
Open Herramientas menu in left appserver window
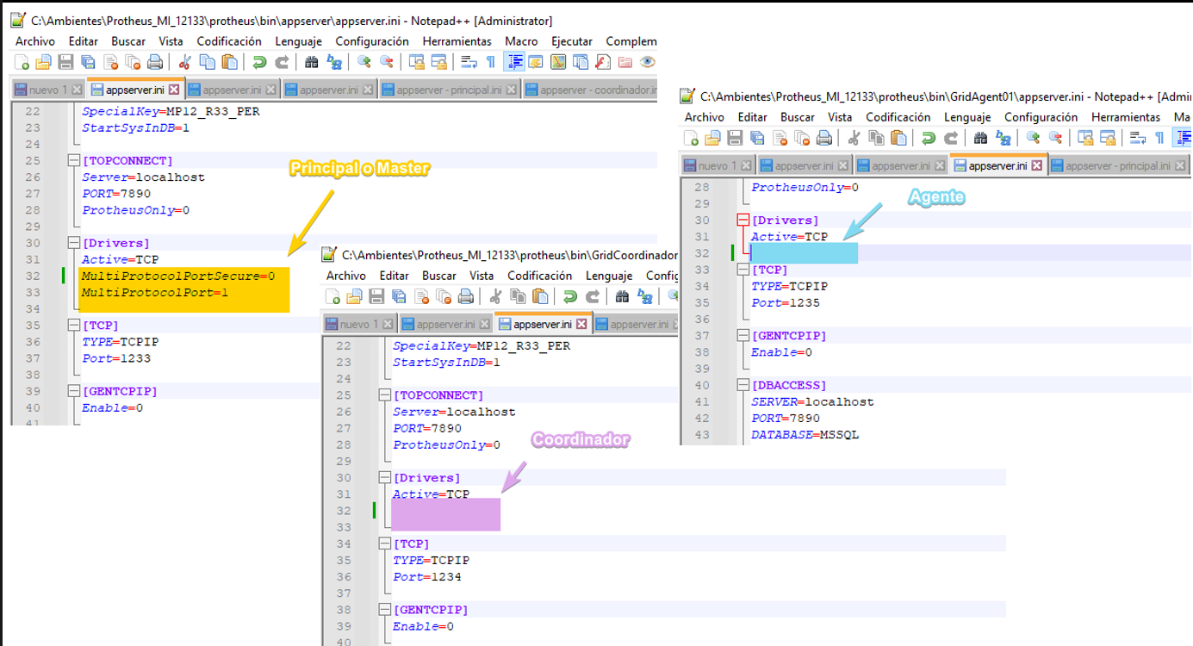coord(457,41)
